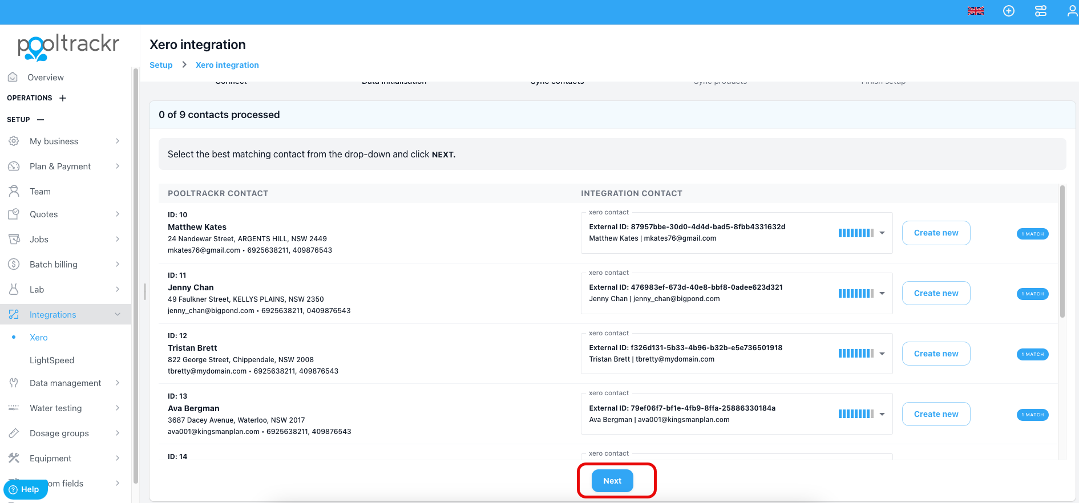Image resolution: width=1079 pixels, height=503 pixels.
Task: Expand the Data management chevron
Action: click(118, 383)
